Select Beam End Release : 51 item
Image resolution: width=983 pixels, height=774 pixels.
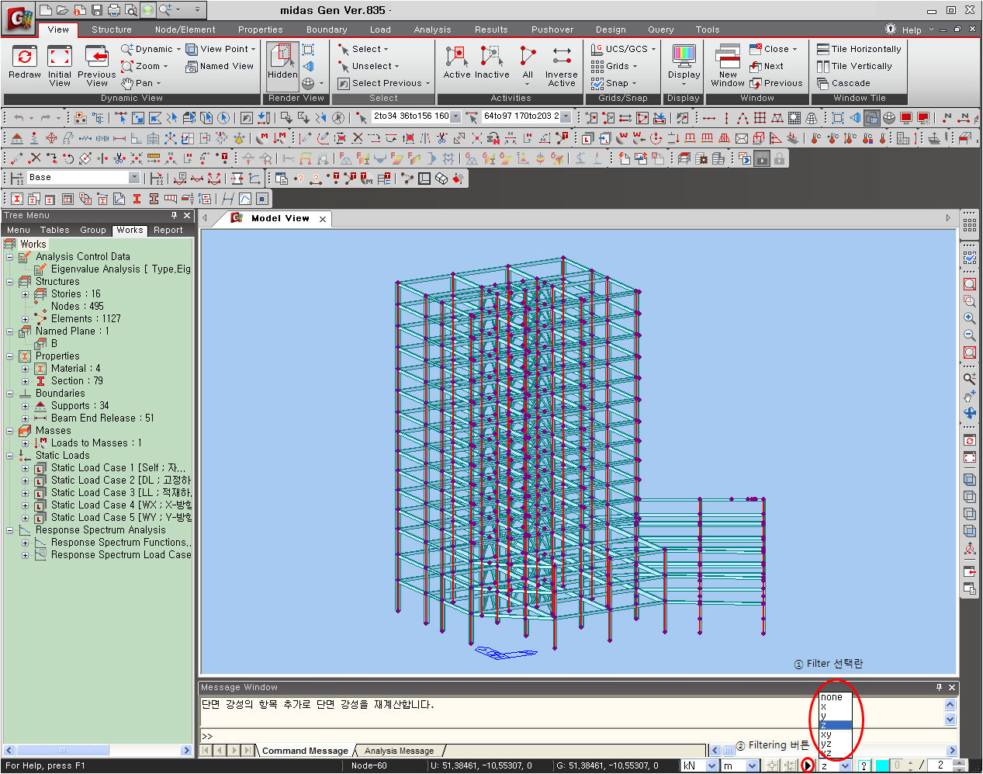102,418
